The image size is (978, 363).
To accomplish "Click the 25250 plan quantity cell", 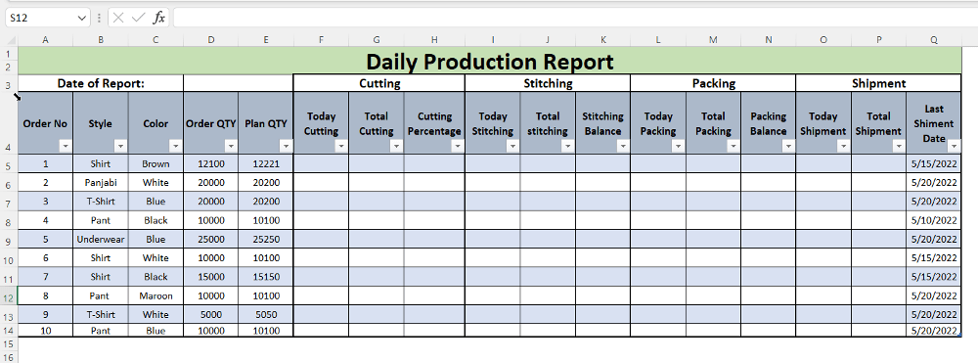I will point(266,239).
